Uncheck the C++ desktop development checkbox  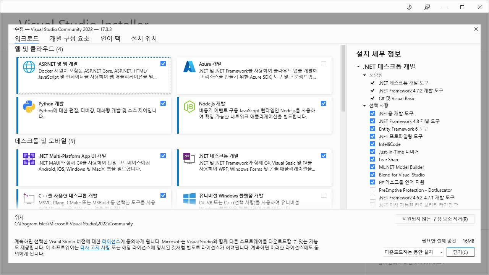click(x=163, y=196)
